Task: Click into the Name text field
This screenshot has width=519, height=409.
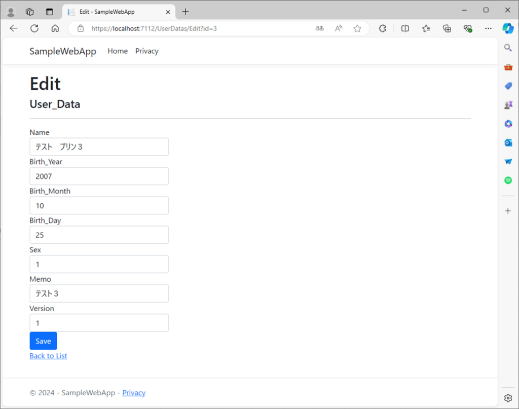Action: coord(99,147)
